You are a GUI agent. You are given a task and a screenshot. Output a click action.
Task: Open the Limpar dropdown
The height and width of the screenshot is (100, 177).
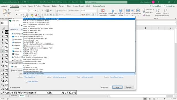tap(147, 15)
